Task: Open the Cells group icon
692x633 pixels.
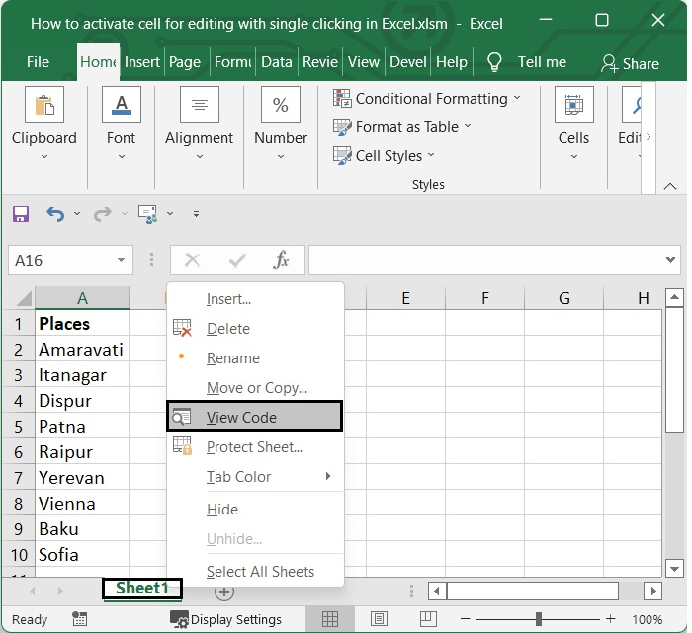Action: [x=573, y=106]
